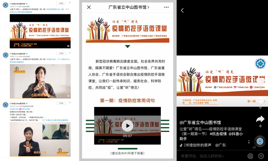Screen dimensions: 268x161
Task: Follow the account on the second Weibo post
Action: 61,54
